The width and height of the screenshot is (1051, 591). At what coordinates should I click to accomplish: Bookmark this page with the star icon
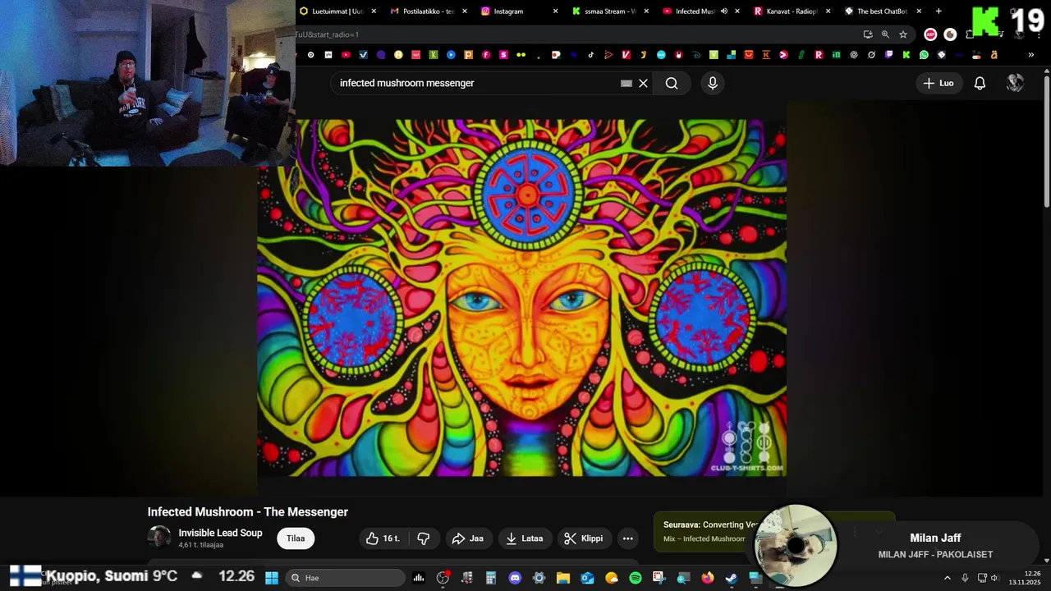tap(903, 34)
